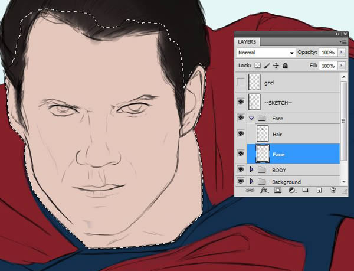
Task: Collapse the Face group
Action: pos(251,118)
